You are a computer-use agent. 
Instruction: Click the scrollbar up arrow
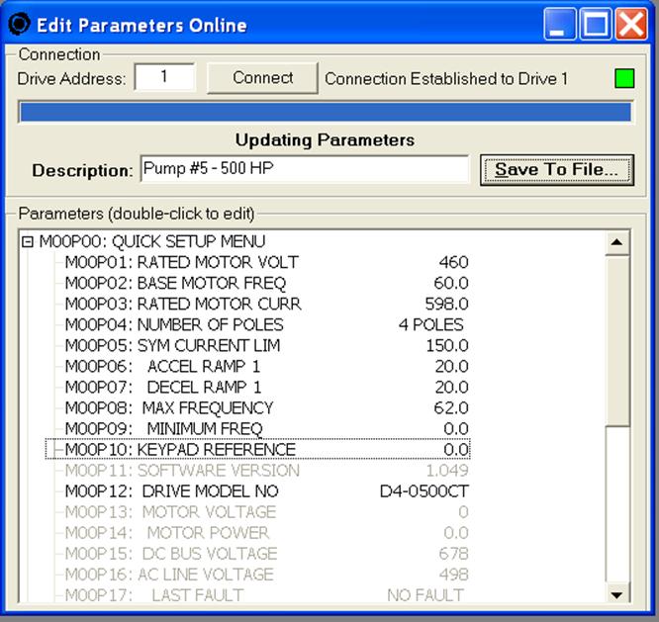pyautogui.click(x=617, y=241)
